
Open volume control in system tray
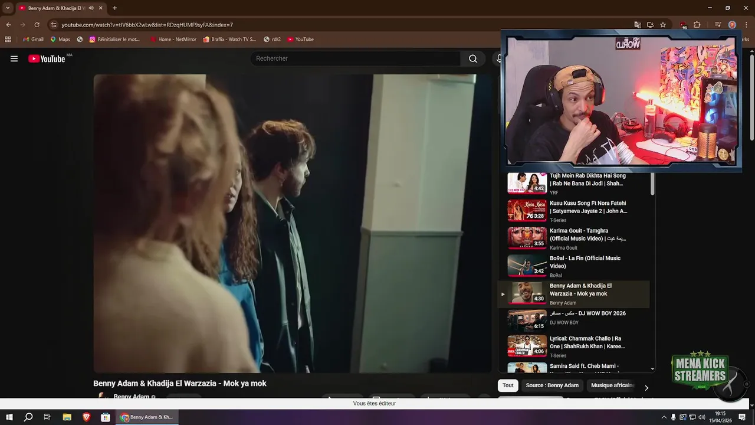(702, 417)
